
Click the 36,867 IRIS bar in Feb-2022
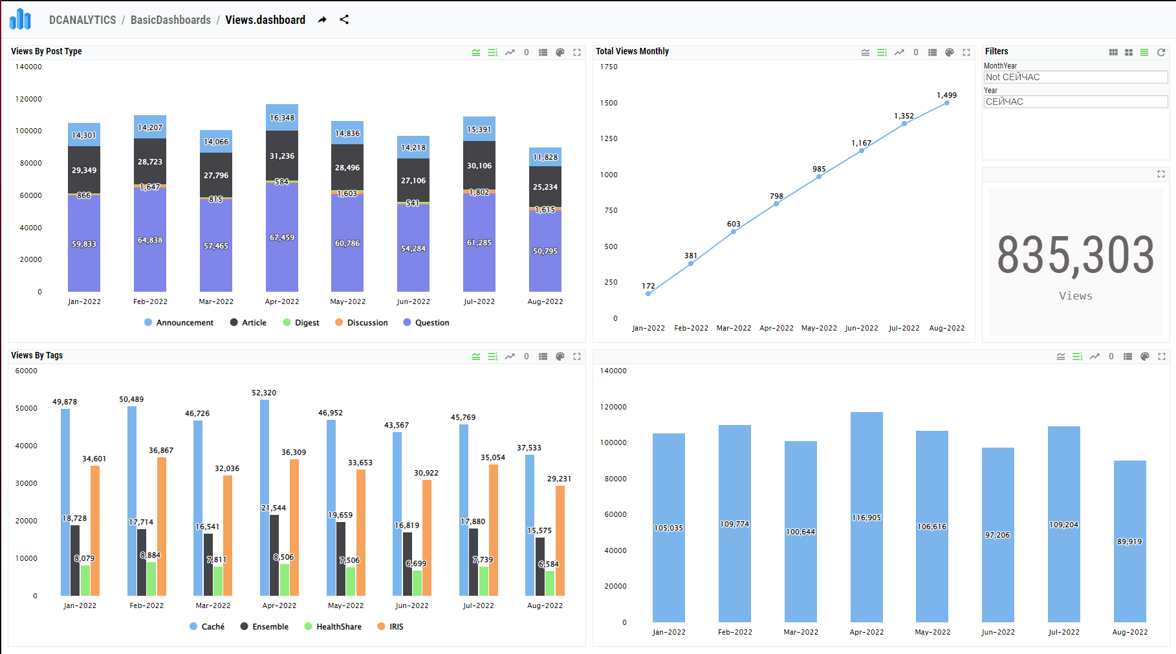(x=162, y=527)
